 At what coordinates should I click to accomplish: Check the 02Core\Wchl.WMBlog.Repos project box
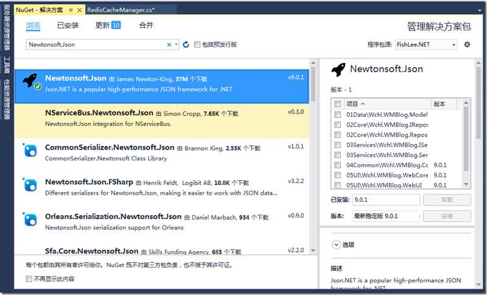pyautogui.click(x=338, y=135)
